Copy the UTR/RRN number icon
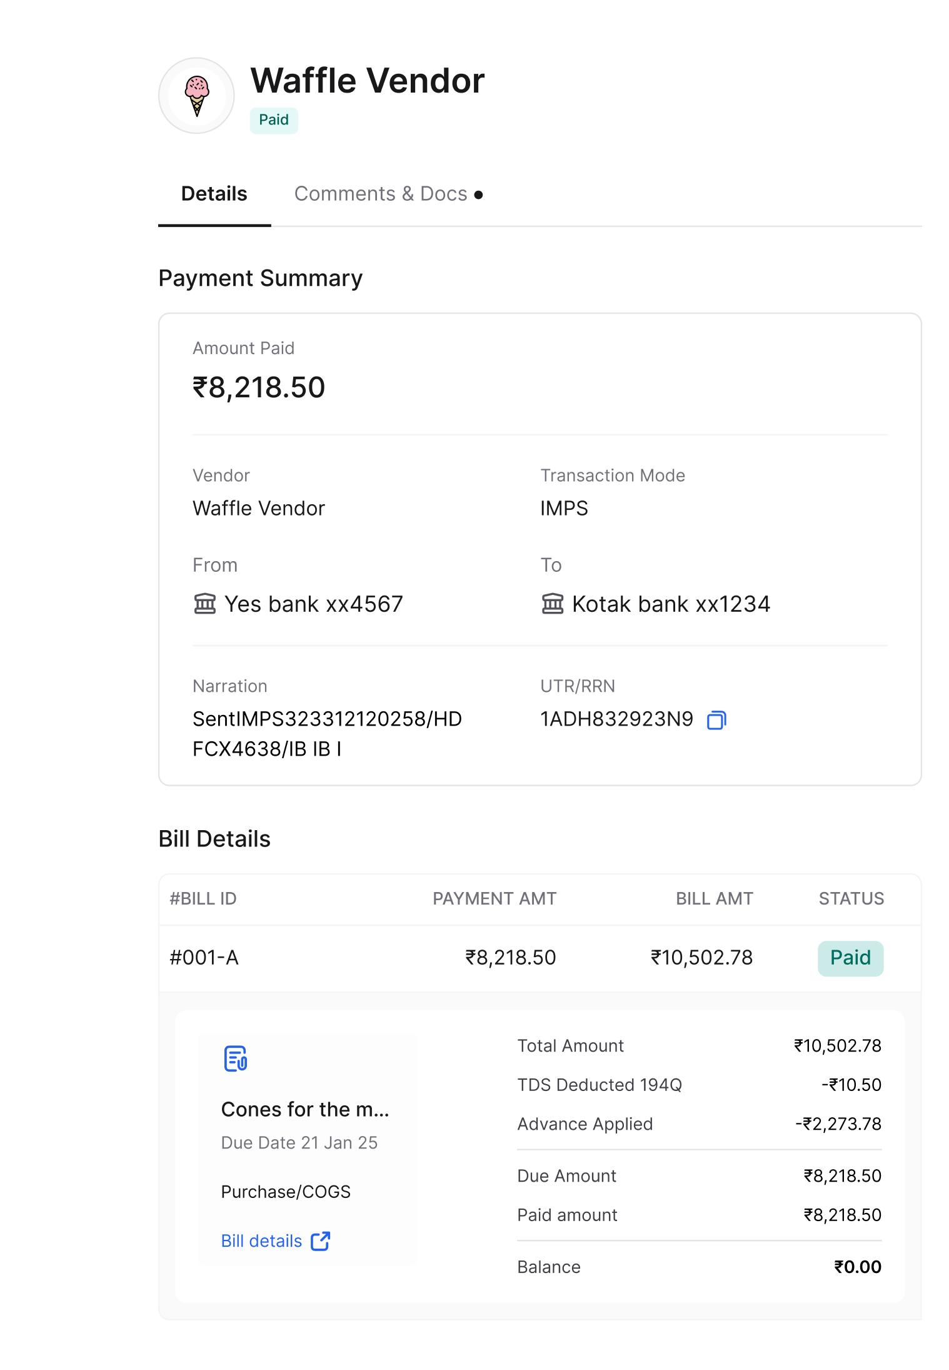The width and height of the screenshot is (949, 1370). (716, 720)
